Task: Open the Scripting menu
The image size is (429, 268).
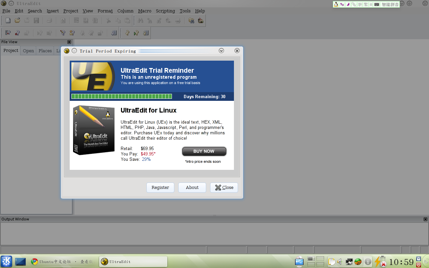Action: (x=165, y=11)
